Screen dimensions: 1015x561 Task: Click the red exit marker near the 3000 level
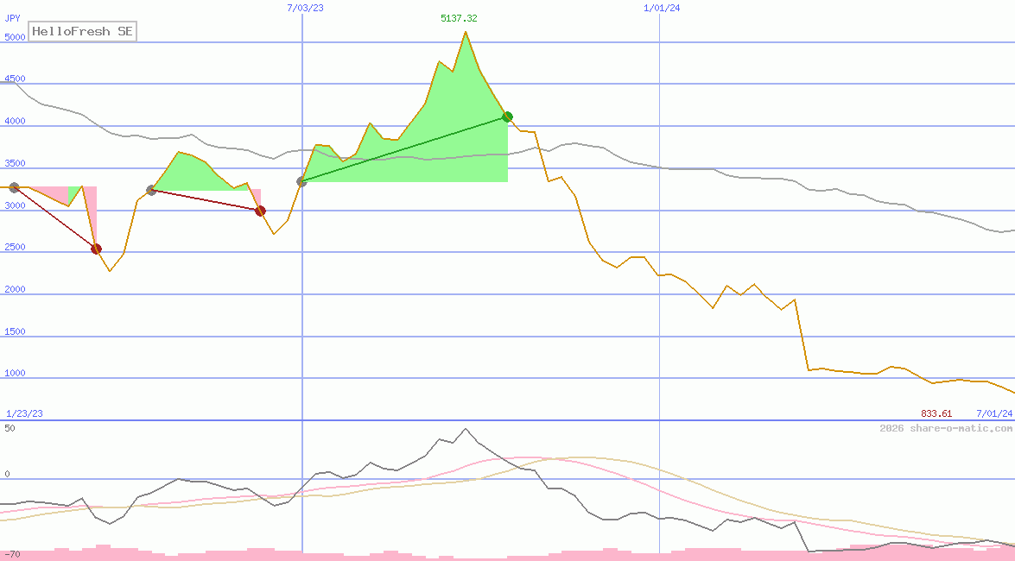point(260,211)
